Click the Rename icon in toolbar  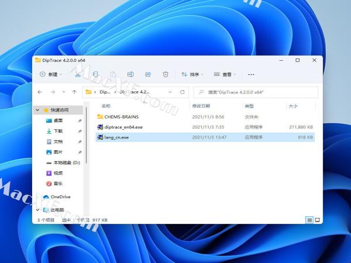coord(130,74)
